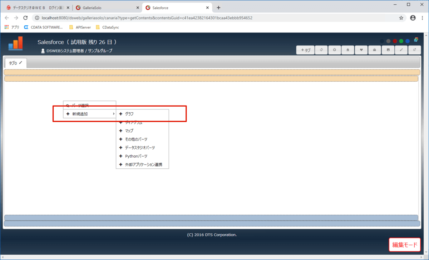Select the タブ0 tab

pyautogui.click(x=15, y=63)
